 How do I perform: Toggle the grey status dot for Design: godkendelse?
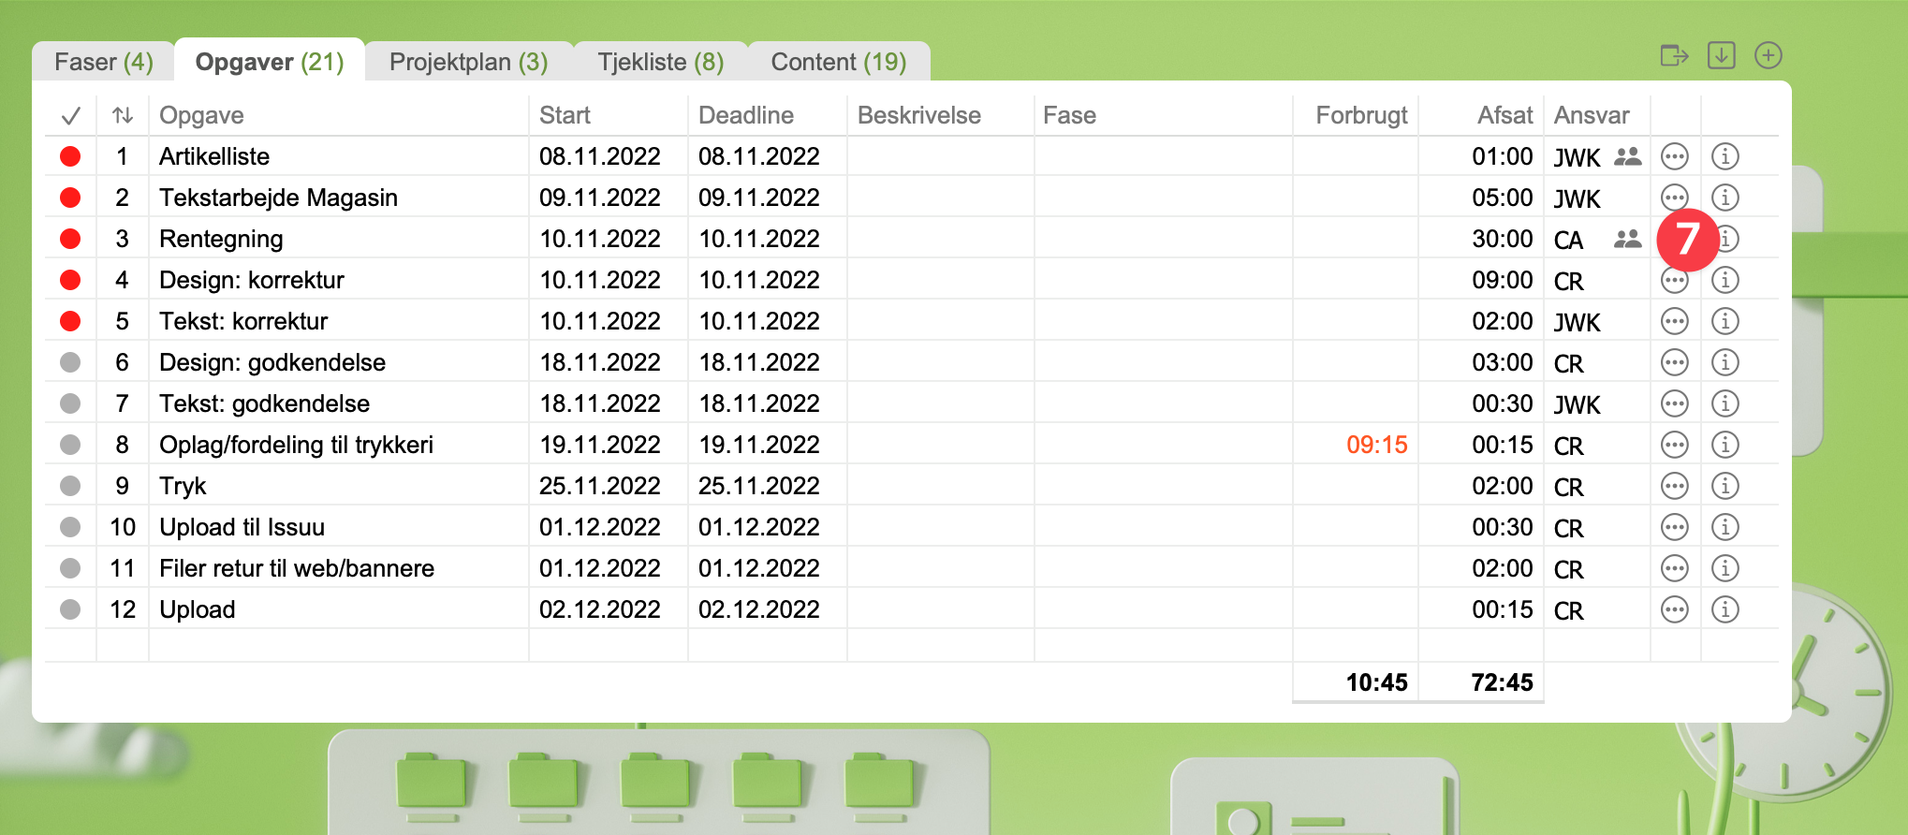tap(70, 362)
